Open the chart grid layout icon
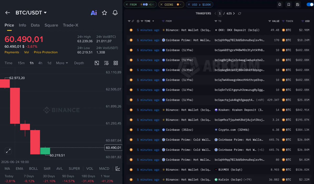Screen dimensions: 314x184 pyautogui.click(x=115, y=63)
